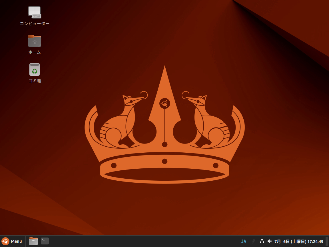Launch the terminal from the panel
Image resolution: width=329 pixels, height=247 pixels.
tap(45, 241)
